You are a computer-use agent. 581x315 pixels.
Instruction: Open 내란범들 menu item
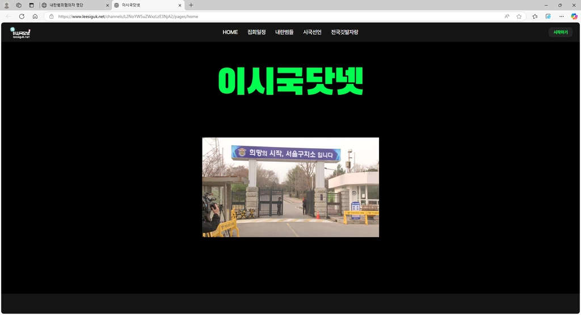[x=284, y=32]
